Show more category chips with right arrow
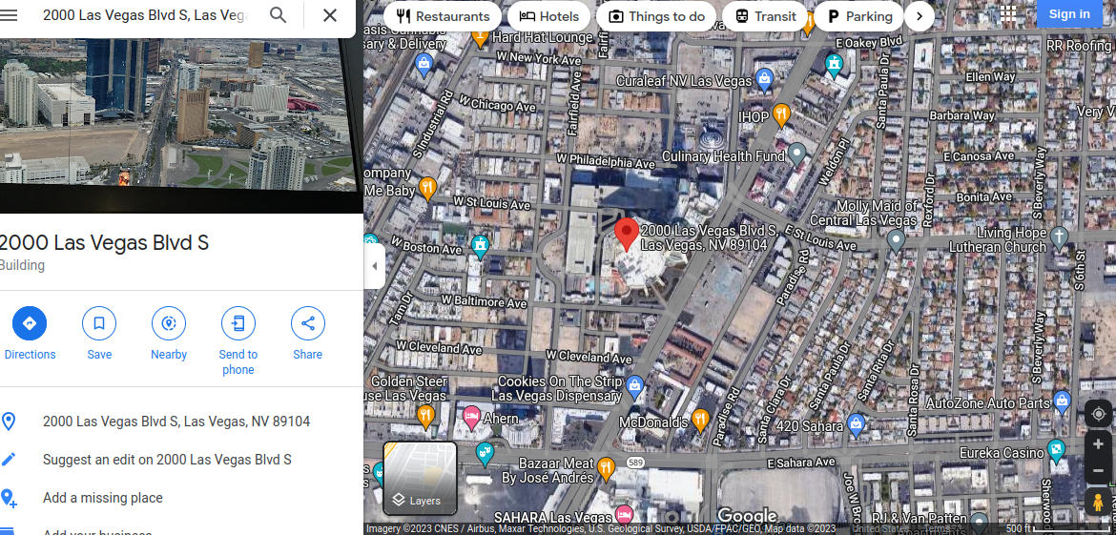 tap(920, 15)
